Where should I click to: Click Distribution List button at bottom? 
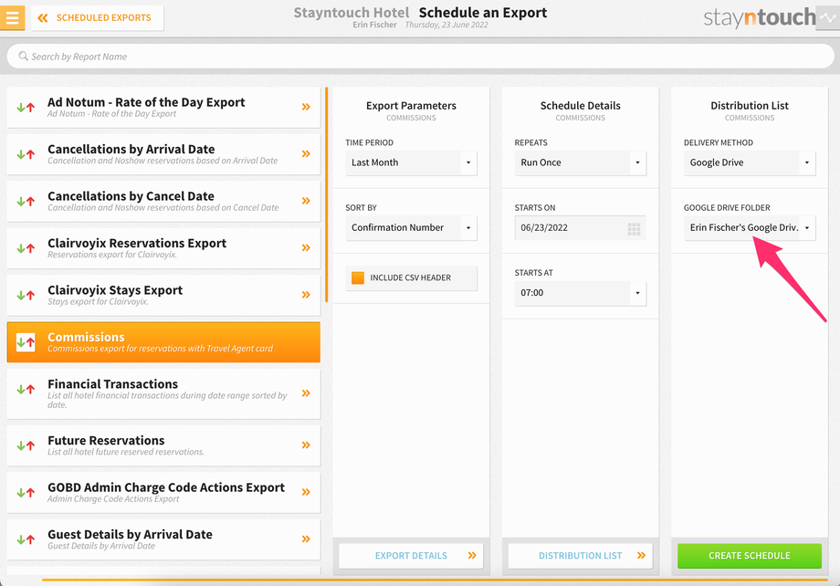tap(580, 556)
